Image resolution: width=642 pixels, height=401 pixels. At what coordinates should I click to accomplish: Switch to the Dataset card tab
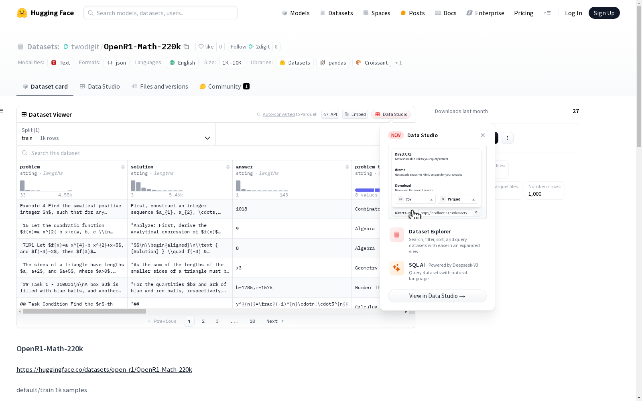coord(45,86)
